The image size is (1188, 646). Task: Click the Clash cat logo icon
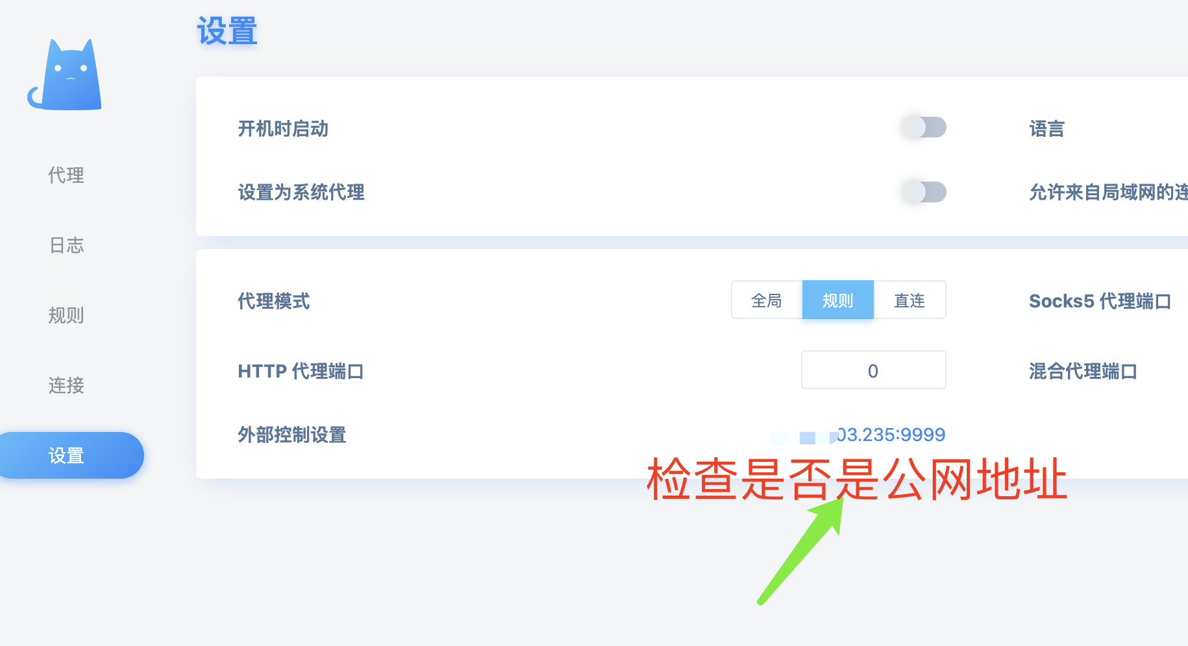point(65,75)
